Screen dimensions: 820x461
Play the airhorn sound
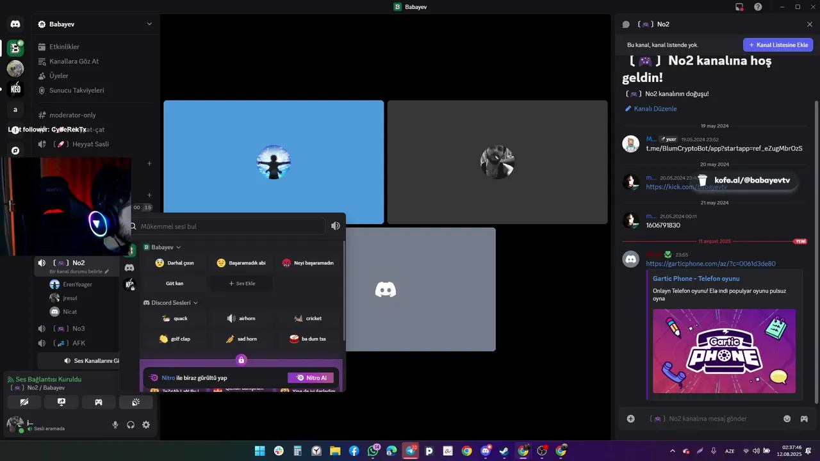(x=242, y=318)
